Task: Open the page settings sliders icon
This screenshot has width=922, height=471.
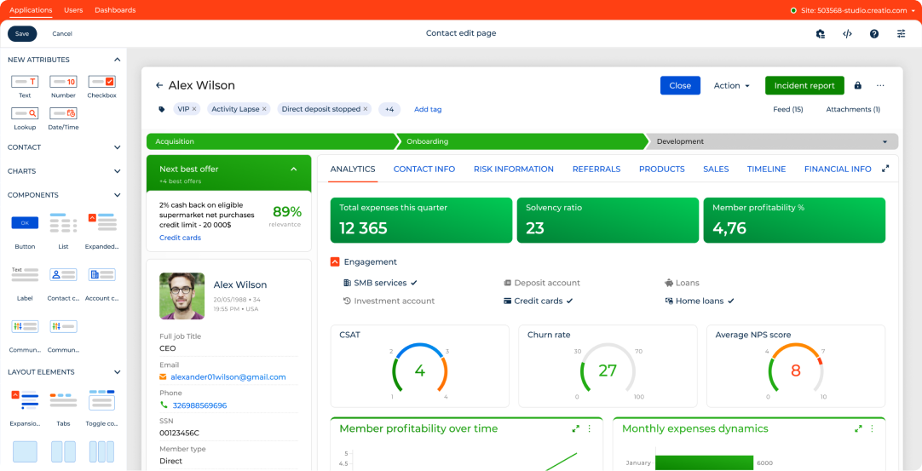Action: (x=901, y=34)
